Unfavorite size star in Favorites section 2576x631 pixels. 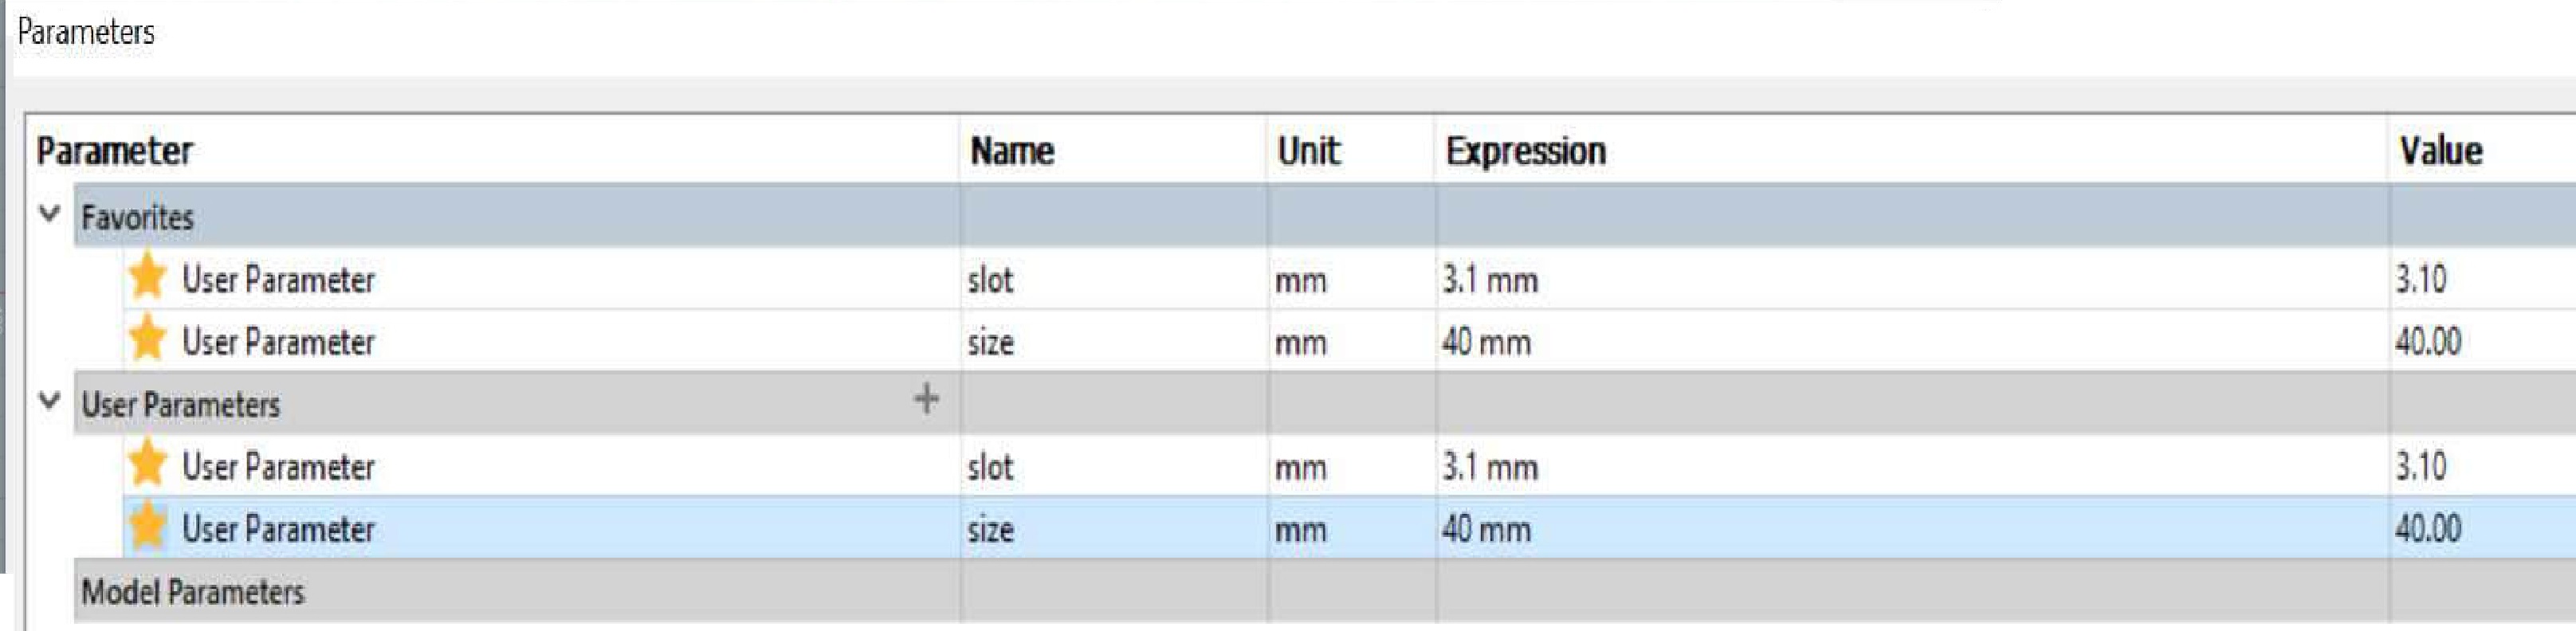(x=147, y=339)
